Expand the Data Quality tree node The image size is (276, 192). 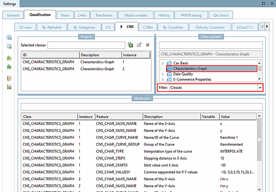163,74
